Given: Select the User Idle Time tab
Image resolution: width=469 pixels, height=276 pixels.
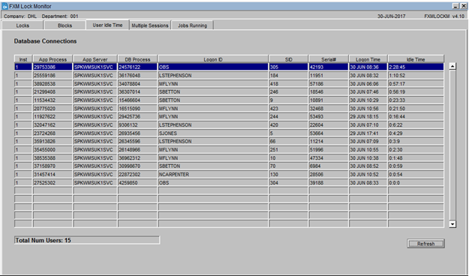Looking at the screenshot, I should (107, 25).
